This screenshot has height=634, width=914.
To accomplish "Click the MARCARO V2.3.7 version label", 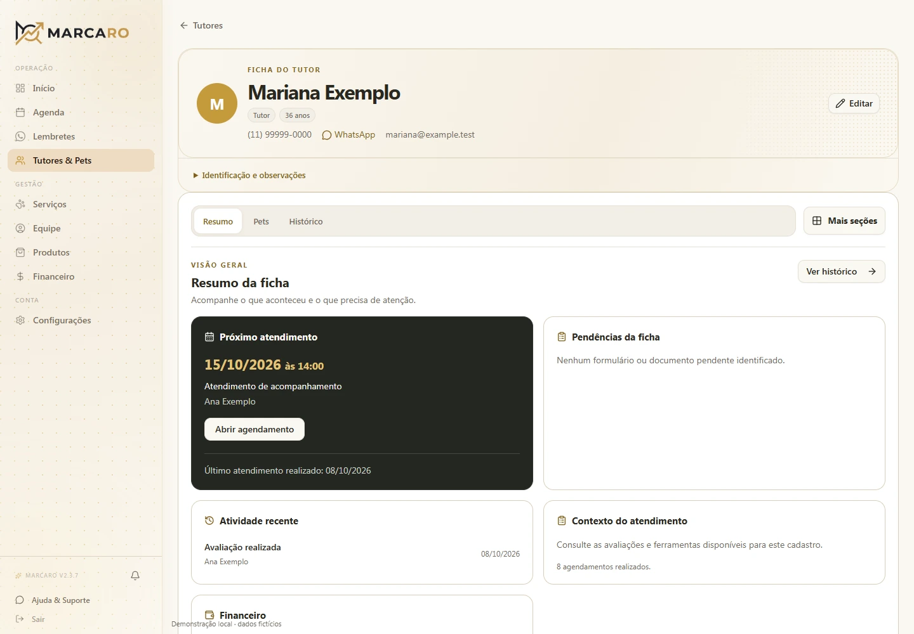I will click(x=51, y=576).
